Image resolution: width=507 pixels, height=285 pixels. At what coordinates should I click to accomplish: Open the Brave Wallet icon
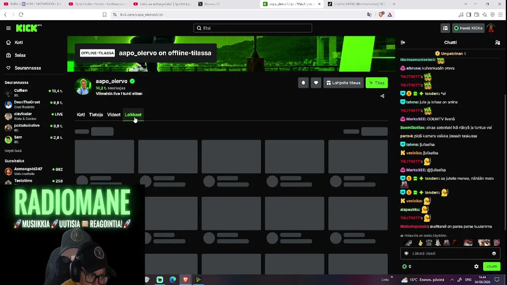pyautogui.click(x=477, y=15)
